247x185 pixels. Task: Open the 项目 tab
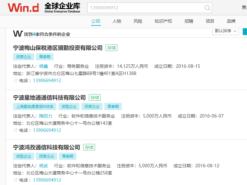point(210,21)
